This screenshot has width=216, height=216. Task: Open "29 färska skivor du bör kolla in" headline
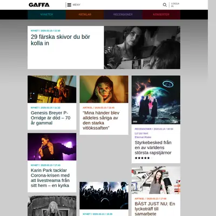click(60, 40)
